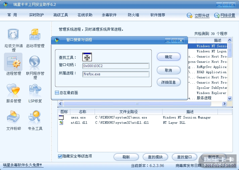Open the 常用 tab

pos(12,15)
